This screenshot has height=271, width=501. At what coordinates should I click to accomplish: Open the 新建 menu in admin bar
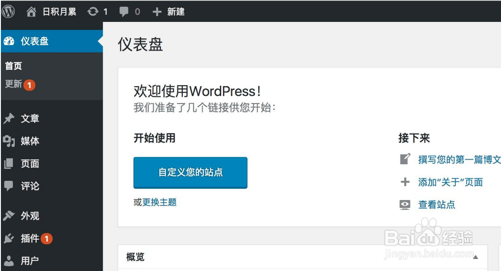click(176, 12)
